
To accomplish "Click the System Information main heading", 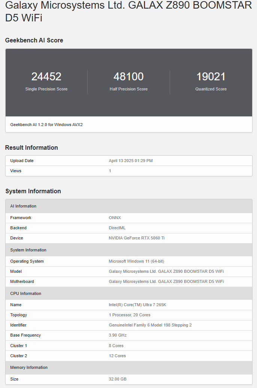I will (33, 191).
